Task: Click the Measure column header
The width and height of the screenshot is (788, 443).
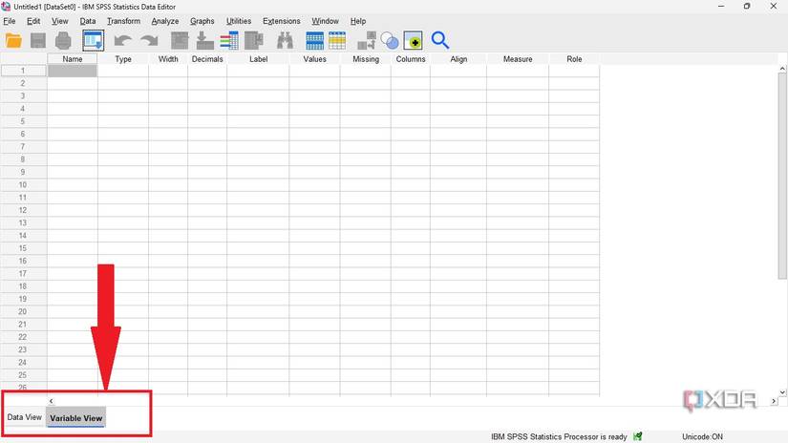Action: click(x=518, y=59)
